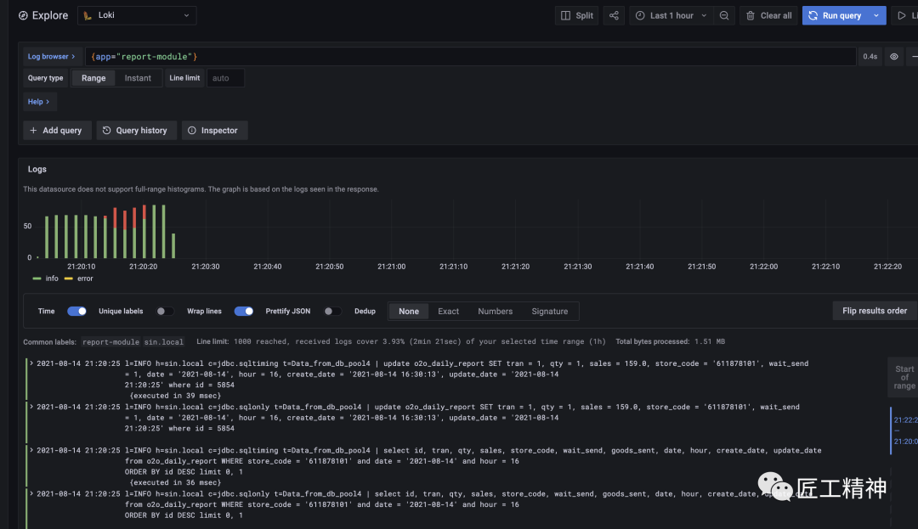Open the Loki datasource dropdown
The height and width of the screenshot is (529, 918).
(137, 15)
